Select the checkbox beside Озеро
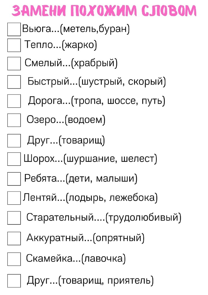Screen dimensions: 208x295 pos(14,120)
